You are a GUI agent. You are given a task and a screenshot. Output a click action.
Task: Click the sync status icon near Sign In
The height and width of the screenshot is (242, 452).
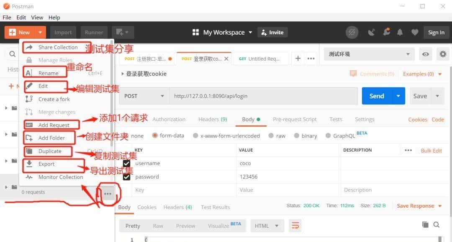352,32
